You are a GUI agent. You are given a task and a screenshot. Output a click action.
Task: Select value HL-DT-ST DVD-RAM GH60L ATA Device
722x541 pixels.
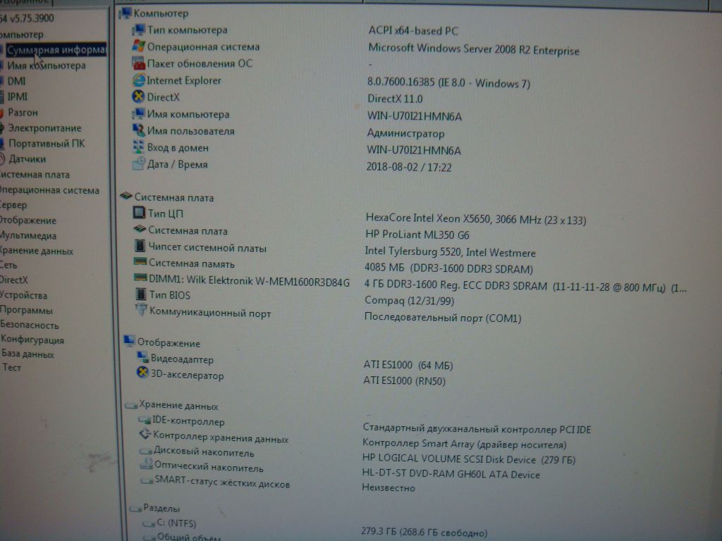click(451, 474)
